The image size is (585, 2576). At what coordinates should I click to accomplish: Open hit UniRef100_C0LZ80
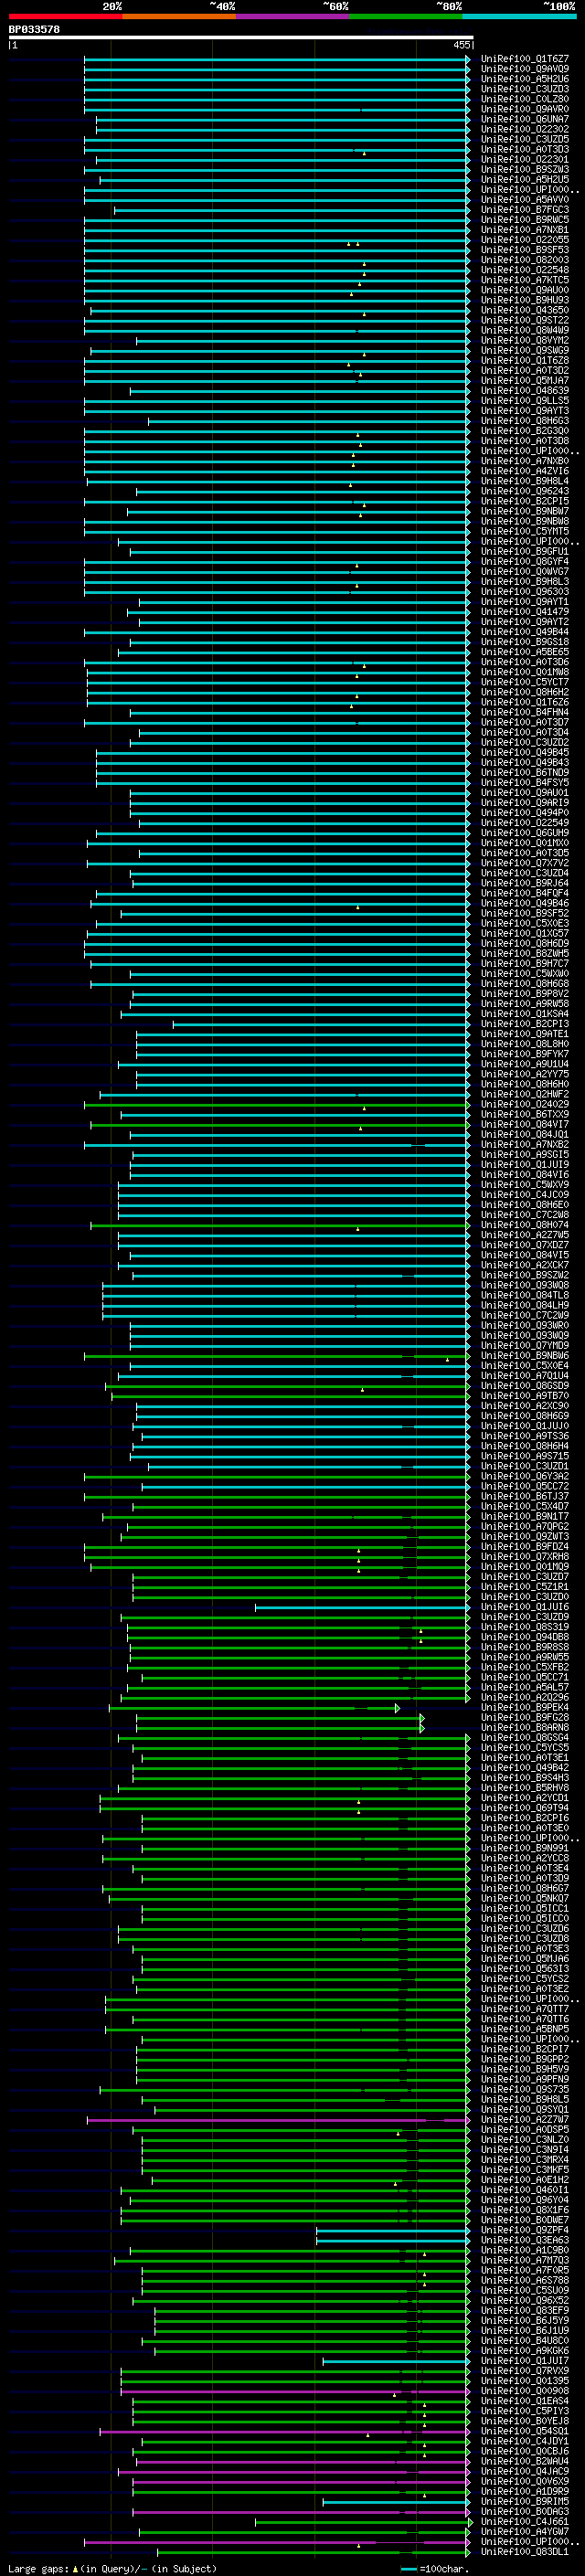(525, 99)
